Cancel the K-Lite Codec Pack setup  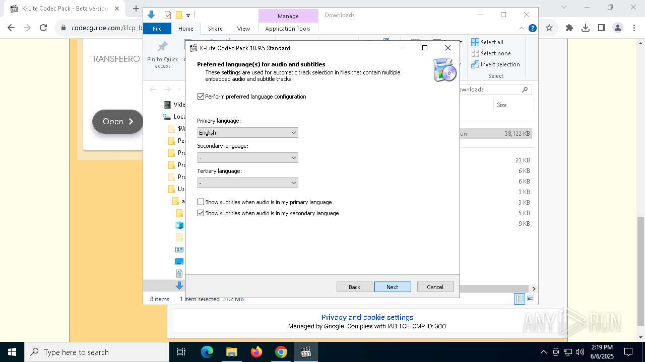tap(435, 287)
